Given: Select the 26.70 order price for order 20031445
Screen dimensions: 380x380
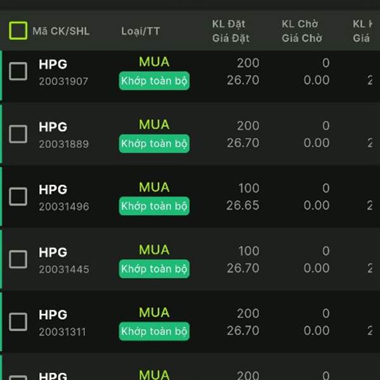Looking at the screenshot, I should [243, 269].
